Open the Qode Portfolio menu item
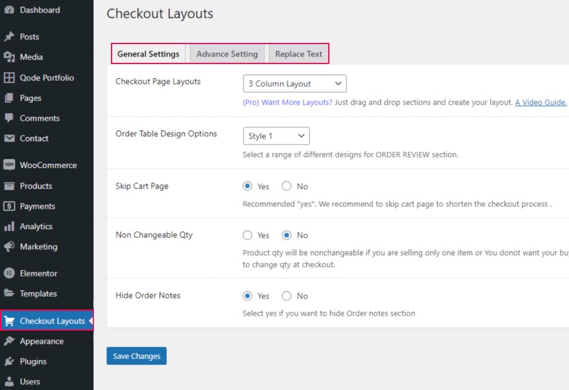This screenshot has height=390, width=569. click(46, 78)
